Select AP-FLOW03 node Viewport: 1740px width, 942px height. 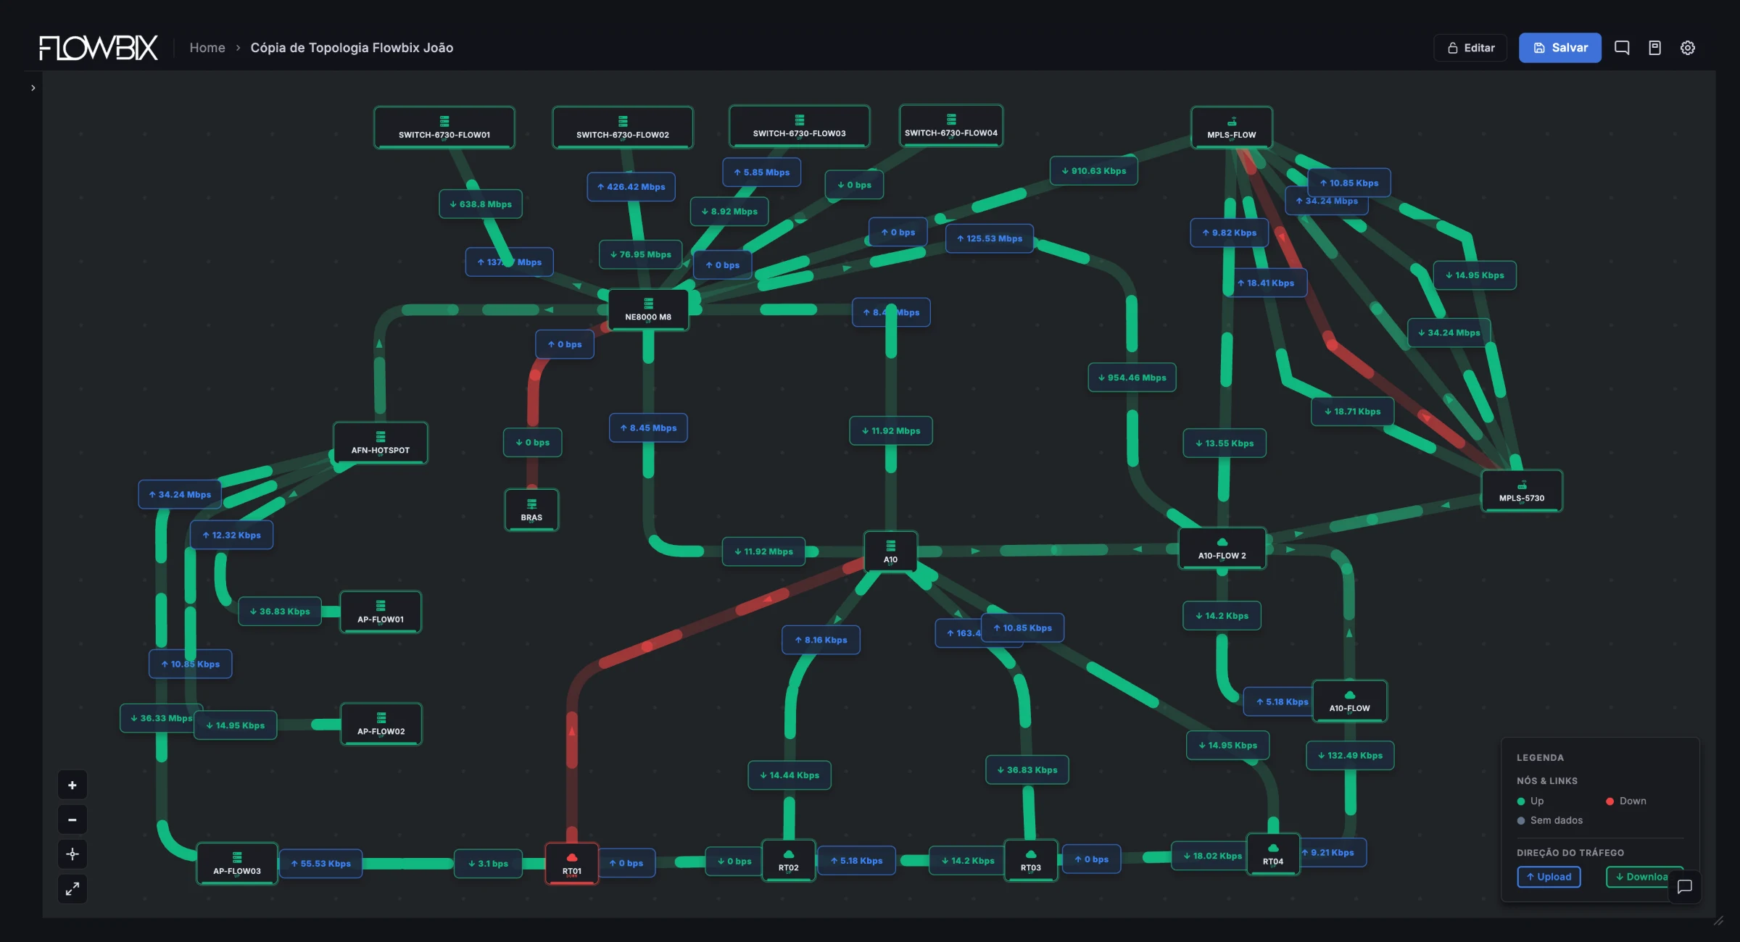click(x=237, y=864)
